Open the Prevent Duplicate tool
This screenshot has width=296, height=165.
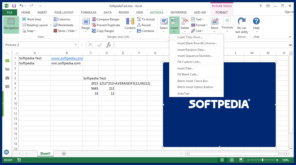coord(106,25)
